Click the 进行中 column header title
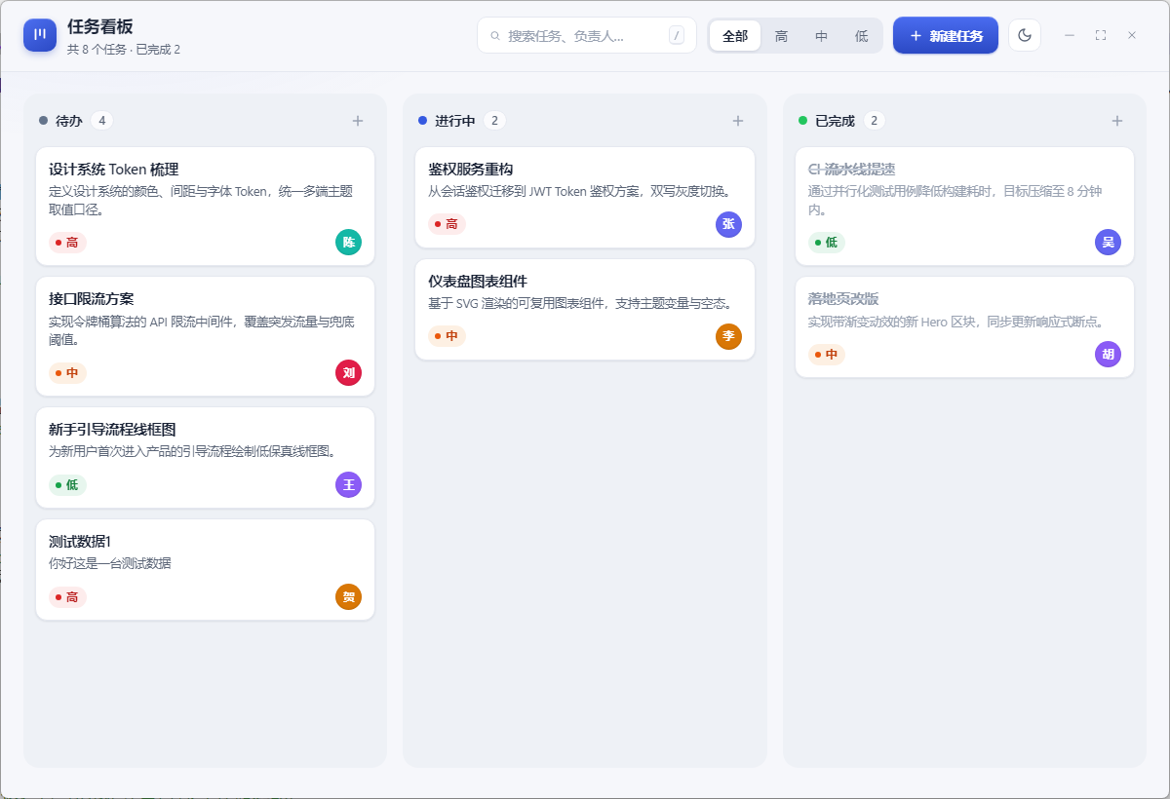 coord(455,121)
